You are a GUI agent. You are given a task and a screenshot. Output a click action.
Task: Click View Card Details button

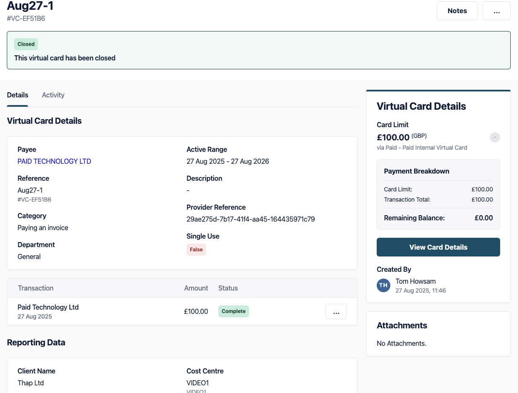tap(438, 247)
